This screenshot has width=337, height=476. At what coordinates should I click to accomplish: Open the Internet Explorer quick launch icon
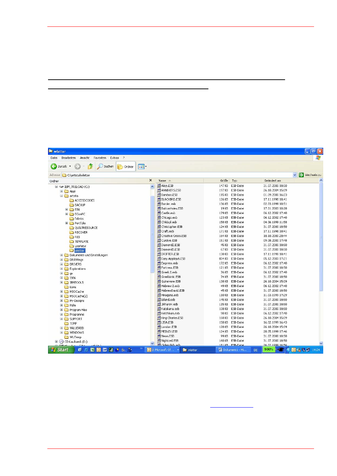coord(86,350)
